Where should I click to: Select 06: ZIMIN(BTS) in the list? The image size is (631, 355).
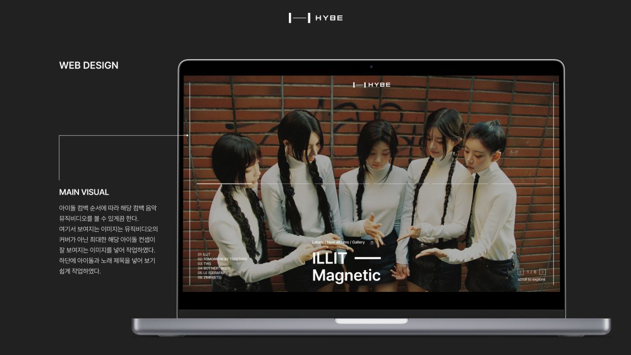210,277
